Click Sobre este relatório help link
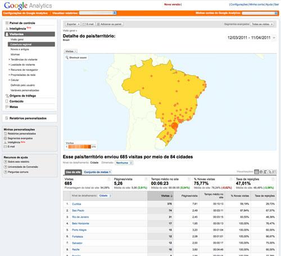Viewport: 281px width, 256px height. 19,162
